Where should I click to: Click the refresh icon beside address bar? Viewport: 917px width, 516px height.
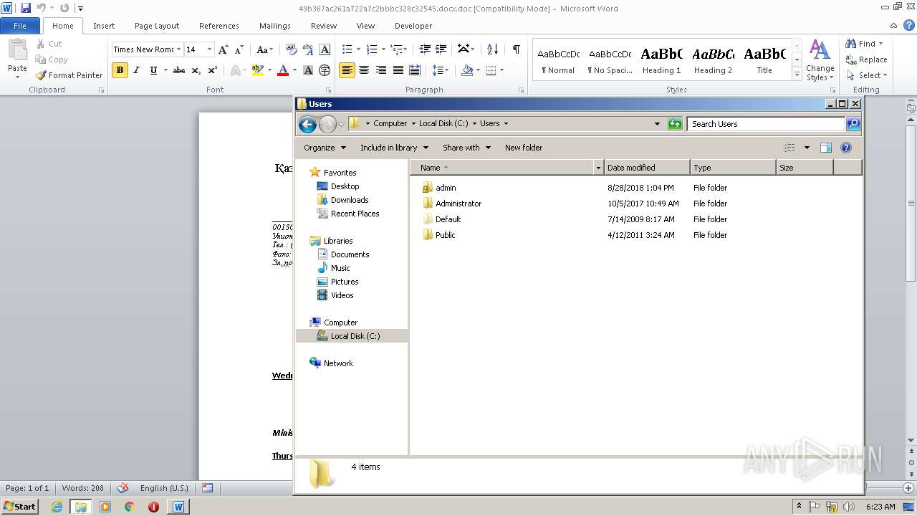(675, 124)
